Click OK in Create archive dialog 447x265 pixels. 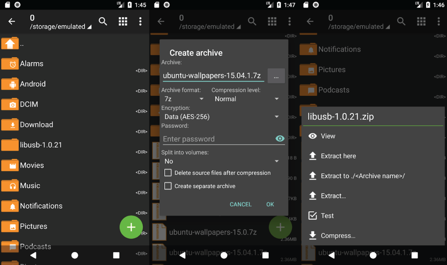click(270, 204)
